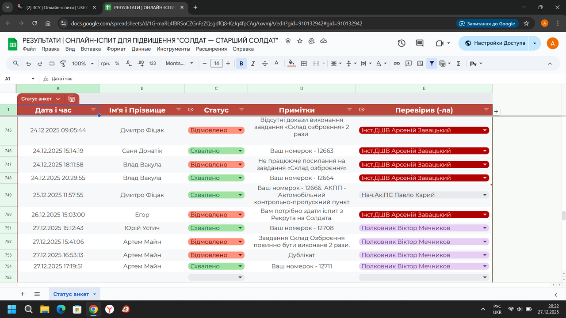This screenshot has width=566, height=318.
Task: Toggle filter on Ім'я і Прізвище column header
Action: tap(179, 110)
